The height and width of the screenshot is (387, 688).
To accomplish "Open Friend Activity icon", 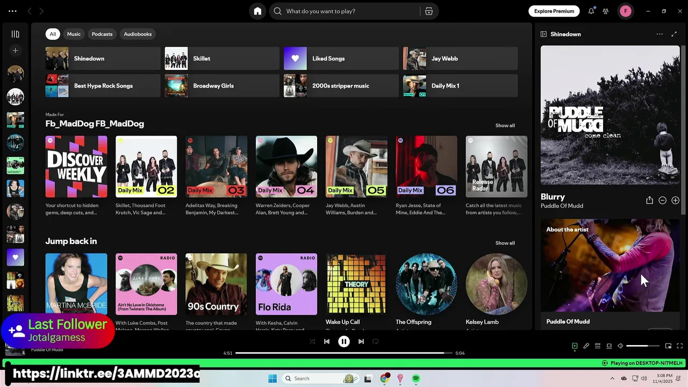I will click(606, 11).
